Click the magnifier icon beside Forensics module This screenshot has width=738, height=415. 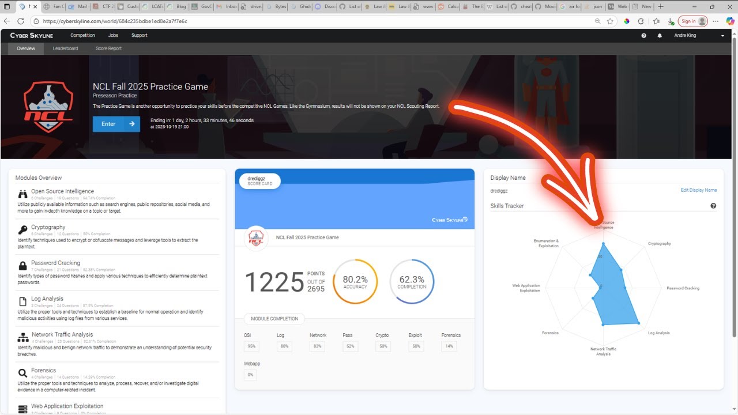click(22, 373)
